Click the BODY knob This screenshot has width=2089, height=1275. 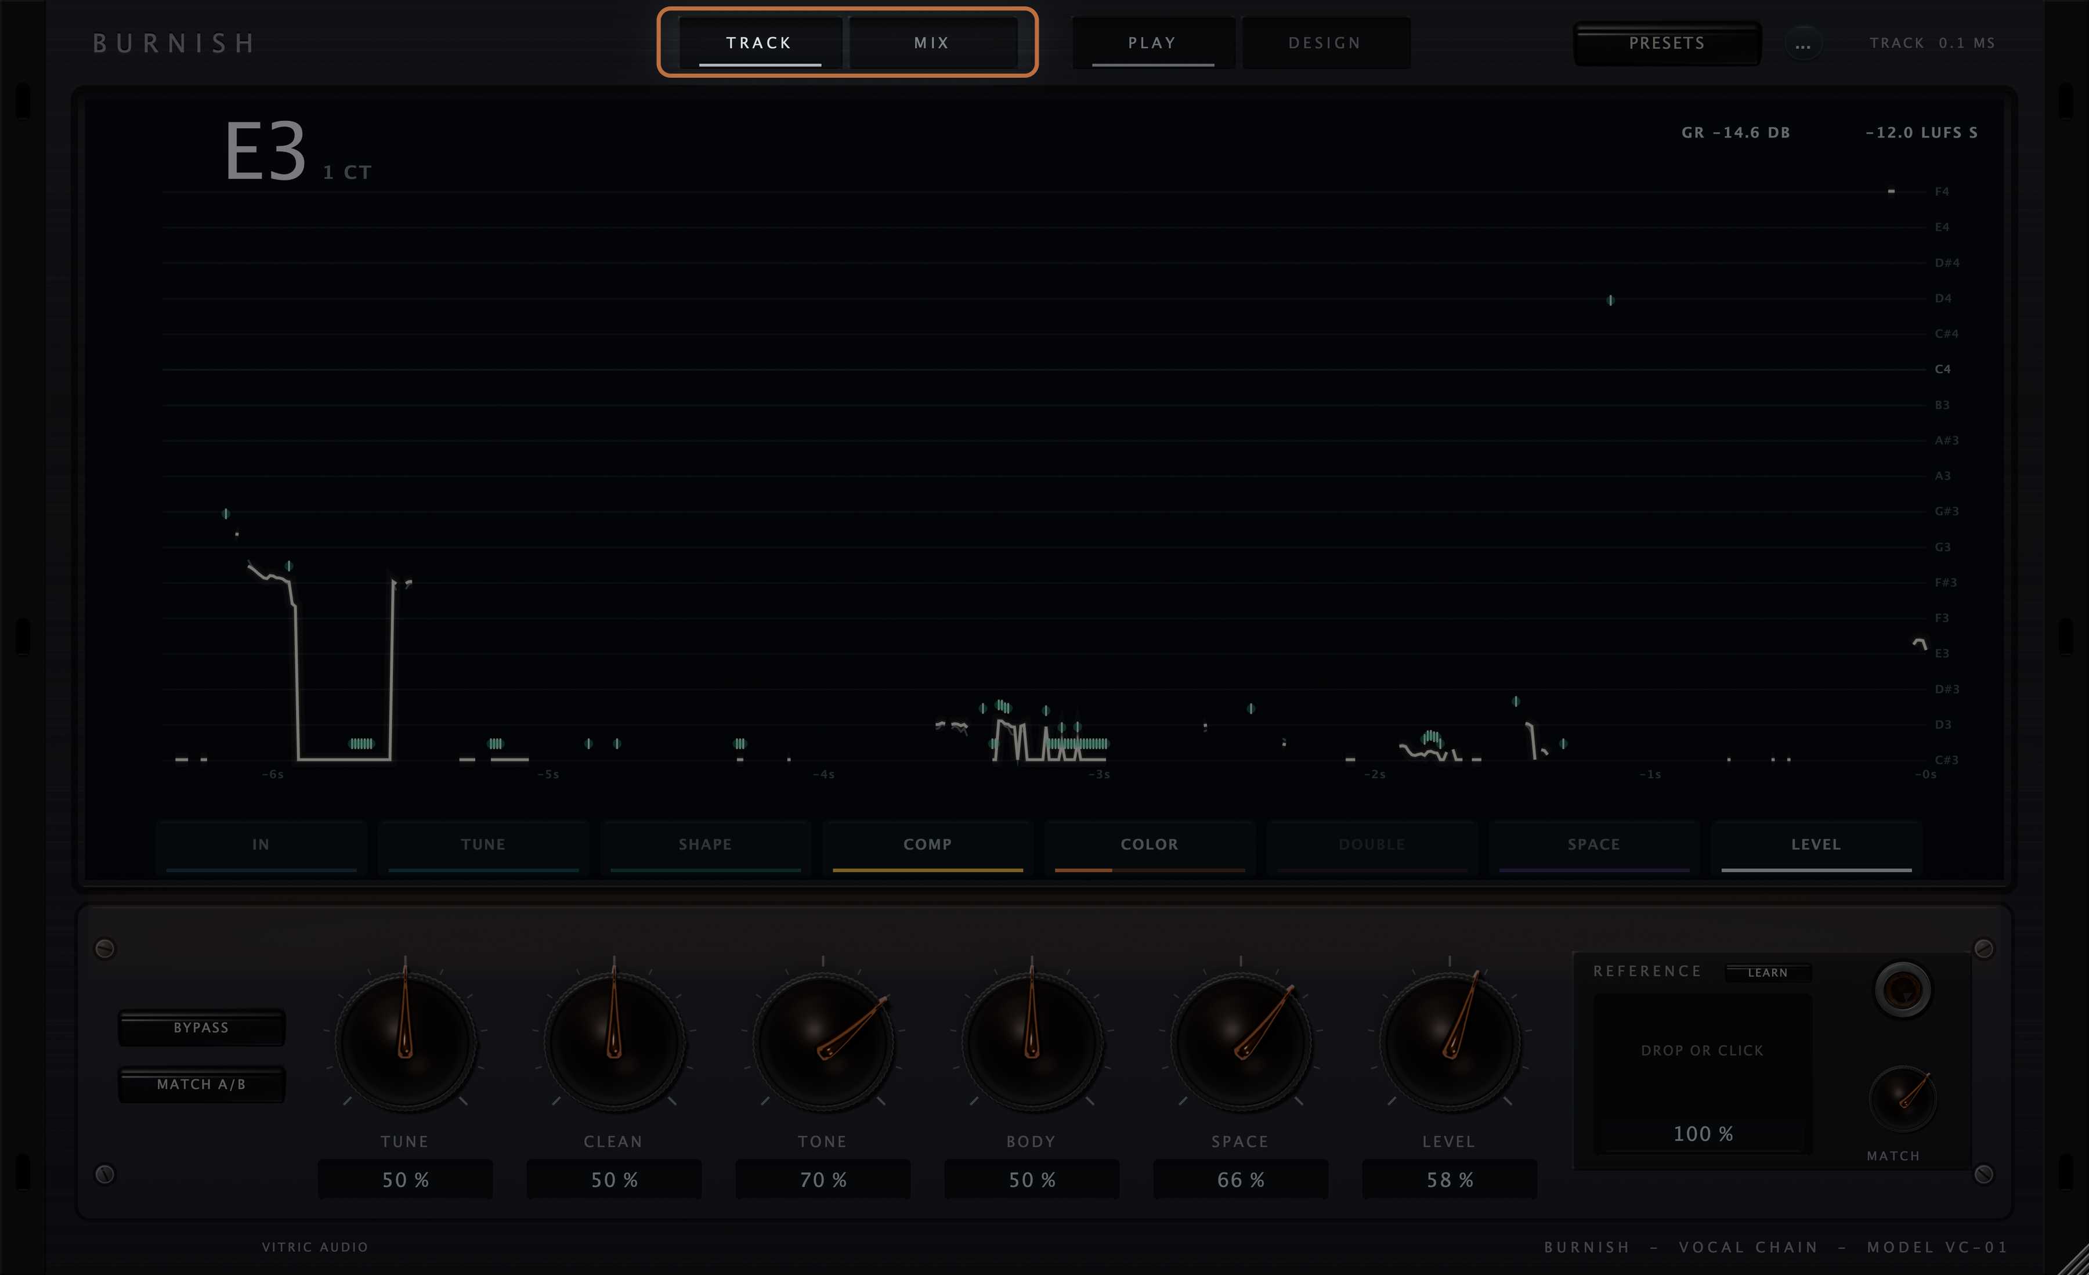coord(1032,1042)
